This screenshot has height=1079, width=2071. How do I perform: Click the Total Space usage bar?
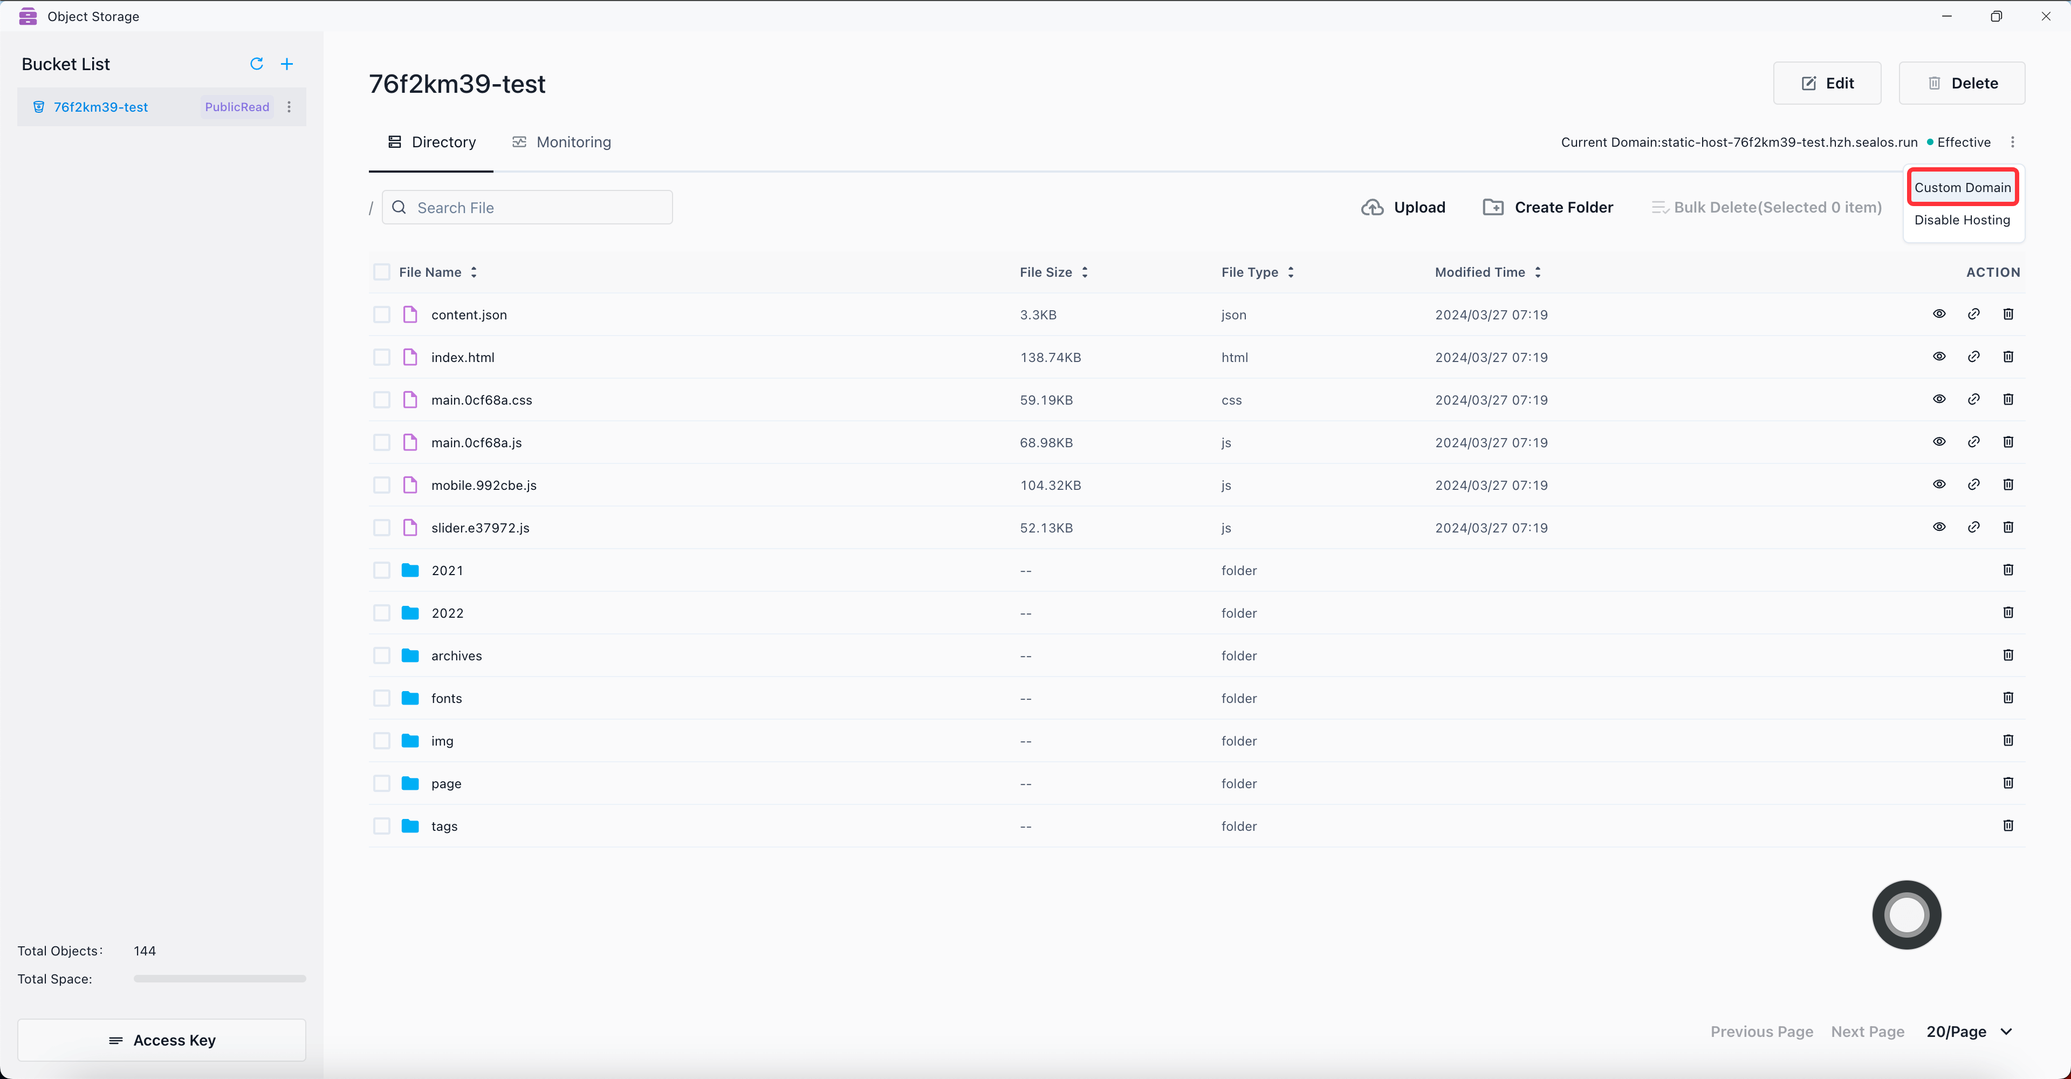[x=220, y=979]
